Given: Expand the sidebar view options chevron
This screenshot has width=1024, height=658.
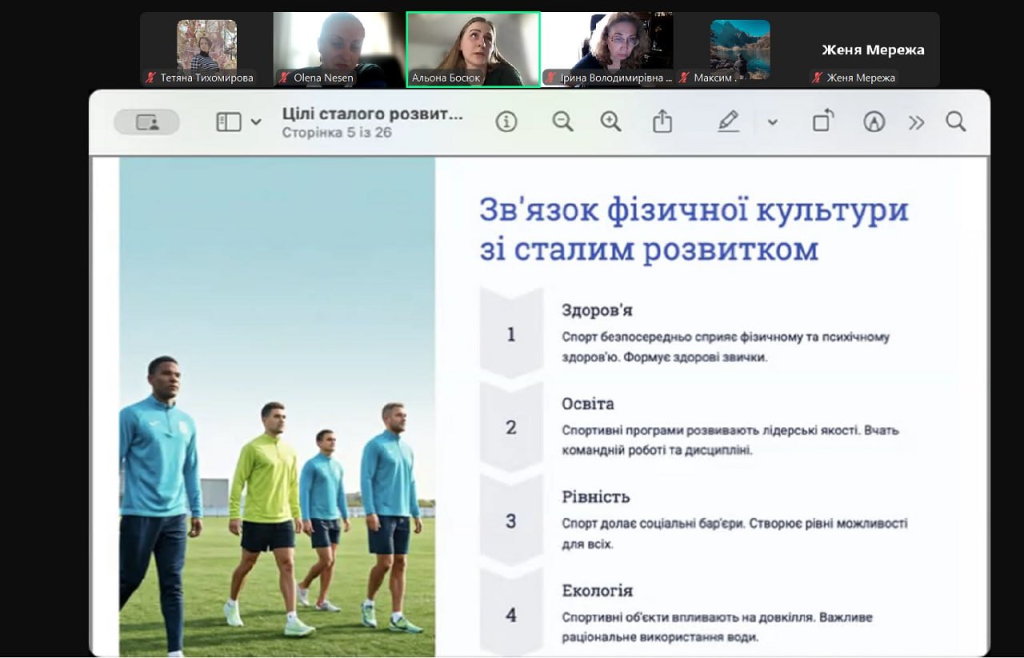Looking at the screenshot, I should tap(256, 122).
